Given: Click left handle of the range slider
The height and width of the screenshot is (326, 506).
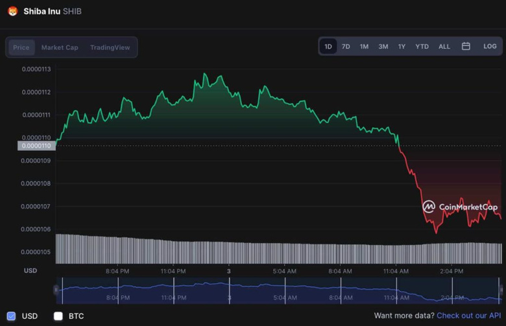Looking at the screenshot, I should tap(56, 290).
